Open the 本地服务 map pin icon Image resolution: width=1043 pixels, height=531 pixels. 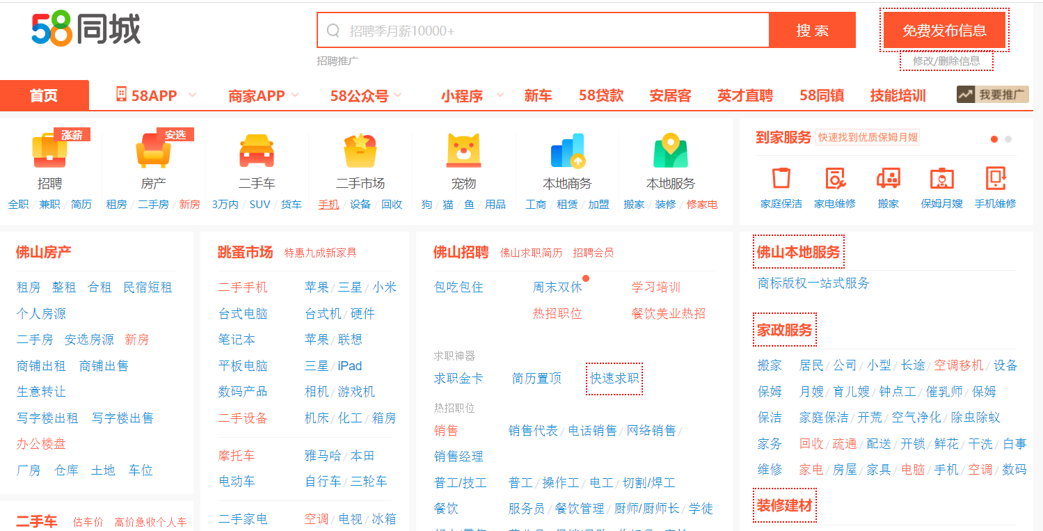(670, 151)
